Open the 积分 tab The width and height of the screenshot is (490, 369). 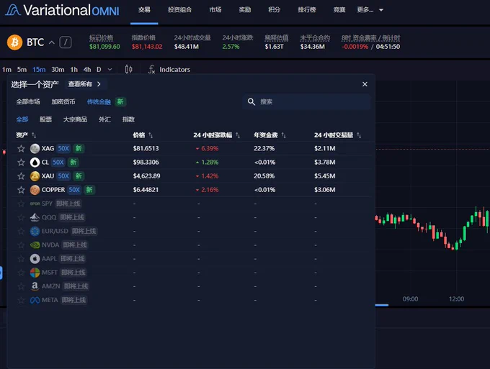click(x=274, y=10)
